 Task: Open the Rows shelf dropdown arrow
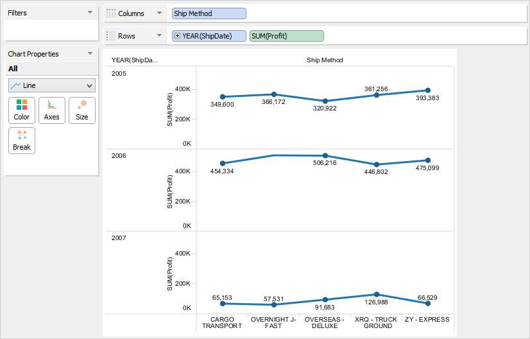(x=159, y=36)
